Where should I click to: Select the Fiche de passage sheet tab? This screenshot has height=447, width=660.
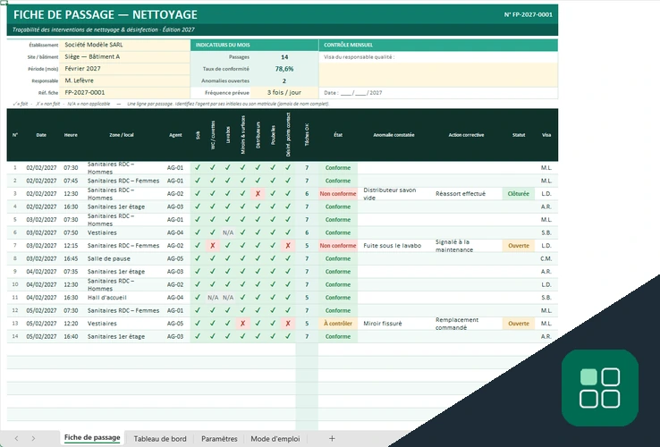[92, 438]
